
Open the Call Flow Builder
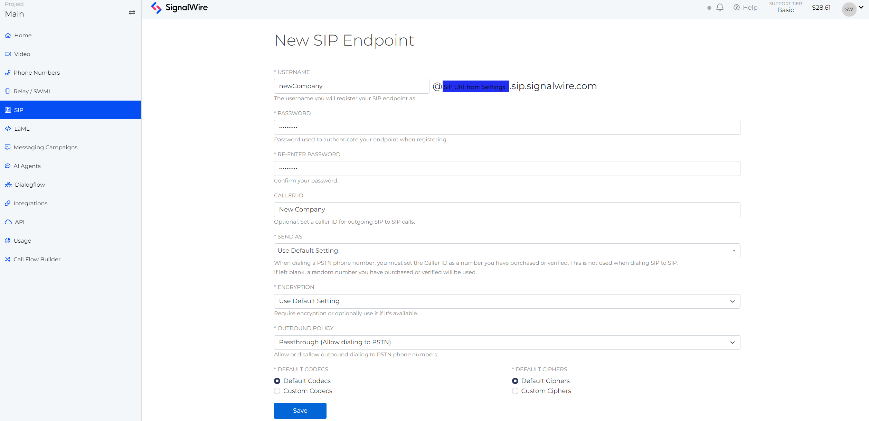pyautogui.click(x=37, y=259)
